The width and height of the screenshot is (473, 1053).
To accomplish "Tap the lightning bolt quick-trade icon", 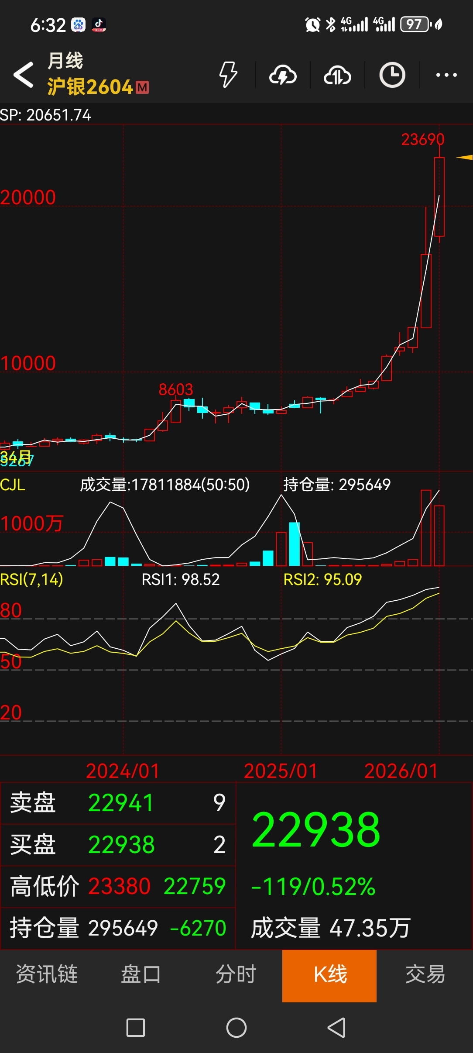I will (x=228, y=75).
